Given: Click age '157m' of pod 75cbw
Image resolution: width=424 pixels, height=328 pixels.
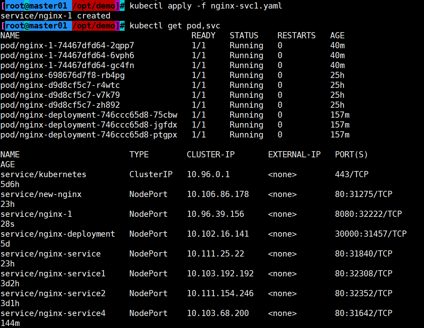Looking at the screenshot, I should pyautogui.click(x=340, y=115).
